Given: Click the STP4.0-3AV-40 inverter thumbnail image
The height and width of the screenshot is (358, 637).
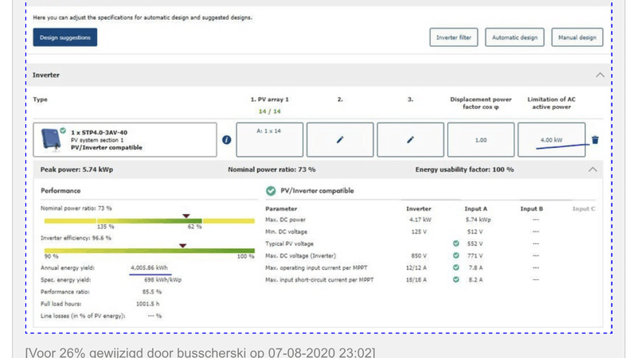Looking at the screenshot, I should click(x=49, y=137).
